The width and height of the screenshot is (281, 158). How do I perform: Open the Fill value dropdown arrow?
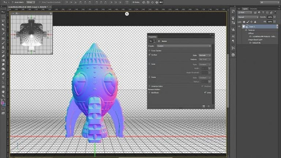(274, 22)
